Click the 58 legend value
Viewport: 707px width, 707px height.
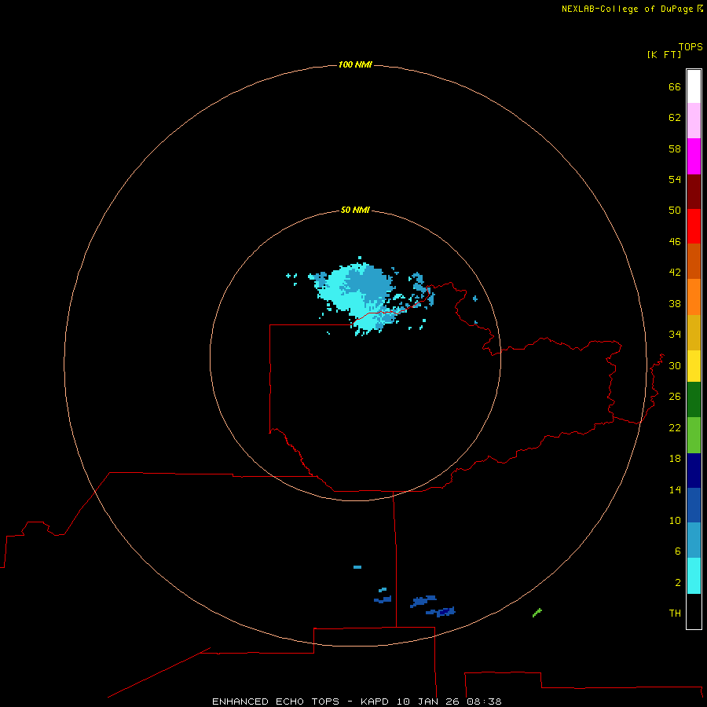(675, 148)
